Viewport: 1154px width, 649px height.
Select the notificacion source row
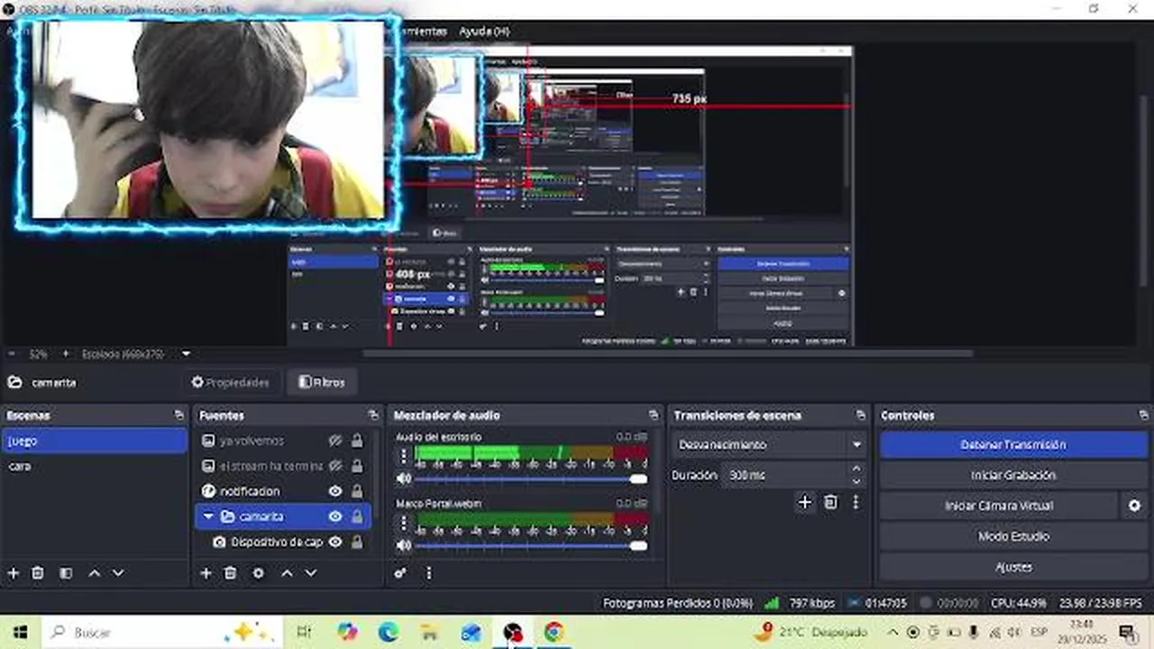[283, 491]
